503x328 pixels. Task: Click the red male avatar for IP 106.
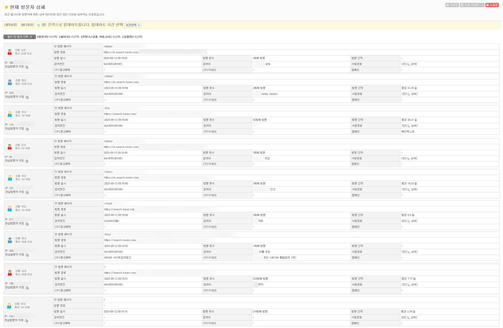10,52
